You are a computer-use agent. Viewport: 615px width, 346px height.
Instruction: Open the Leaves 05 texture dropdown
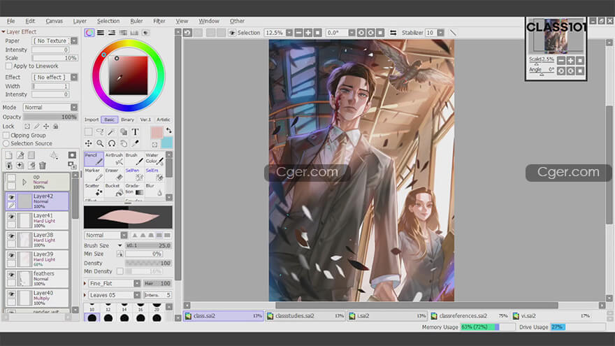tap(137, 295)
